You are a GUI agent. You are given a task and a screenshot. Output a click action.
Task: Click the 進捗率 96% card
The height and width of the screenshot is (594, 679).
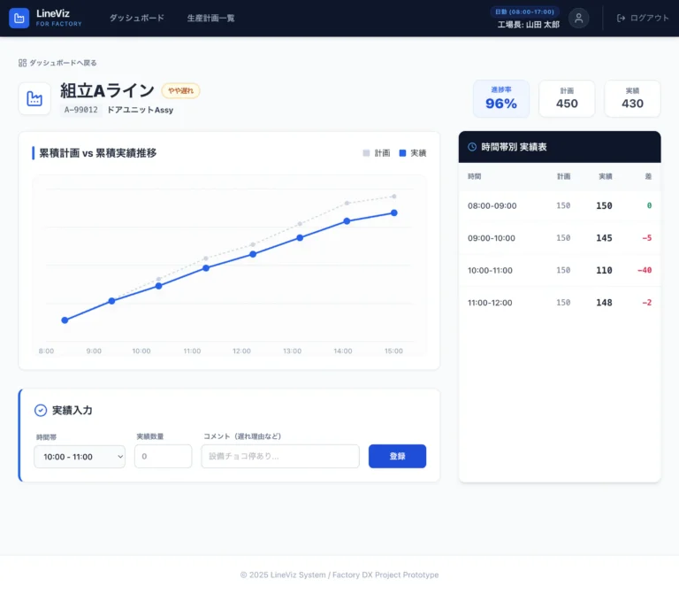click(x=500, y=98)
